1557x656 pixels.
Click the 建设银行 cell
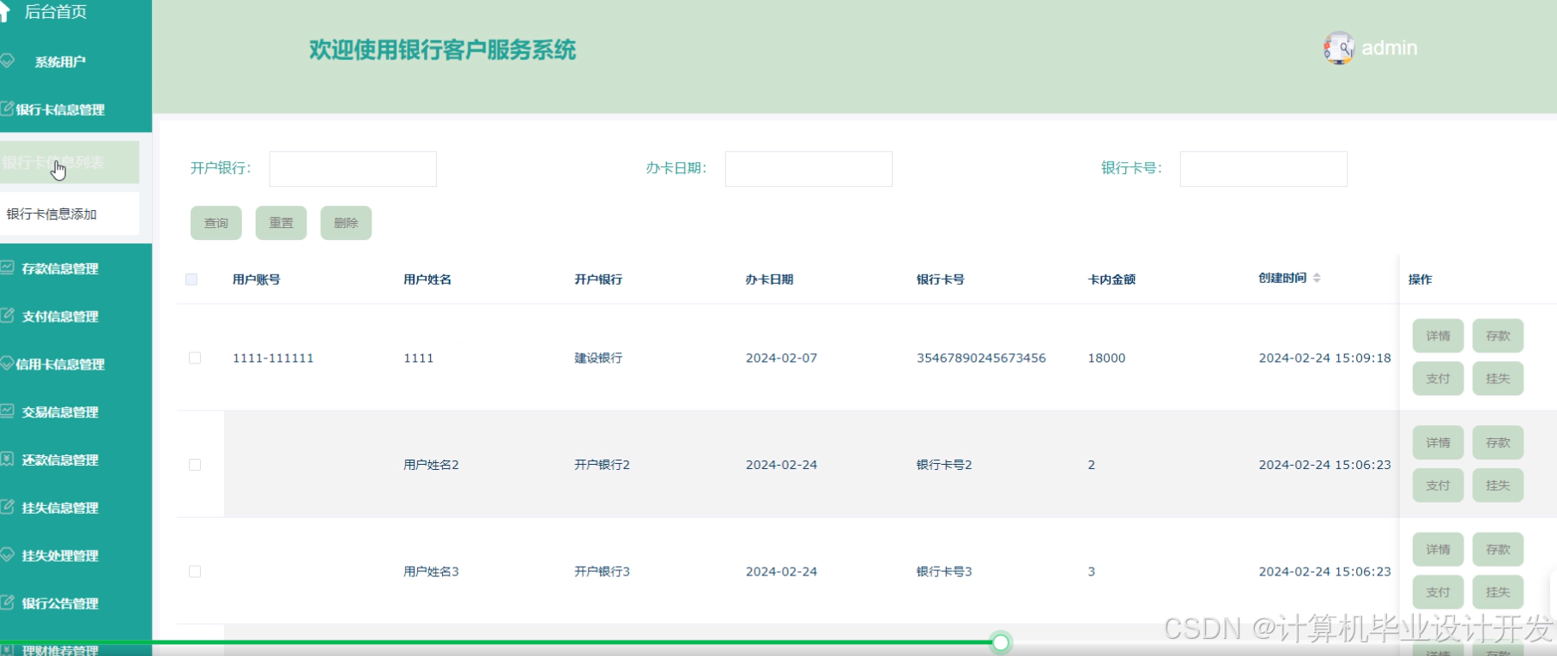[598, 358]
